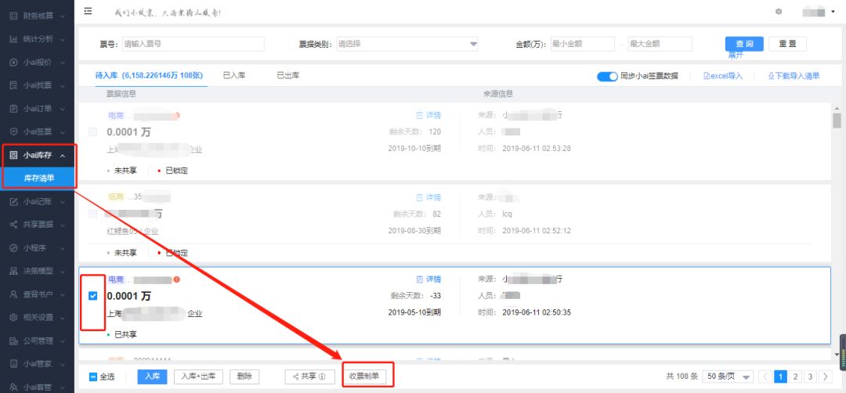Click the 小ai报价 sidebar icon

click(13, 62)
